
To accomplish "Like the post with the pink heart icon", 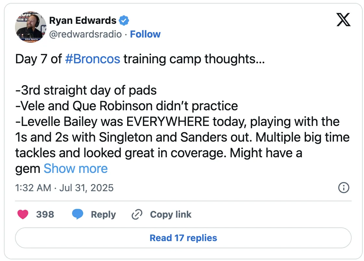I will 23,214.
